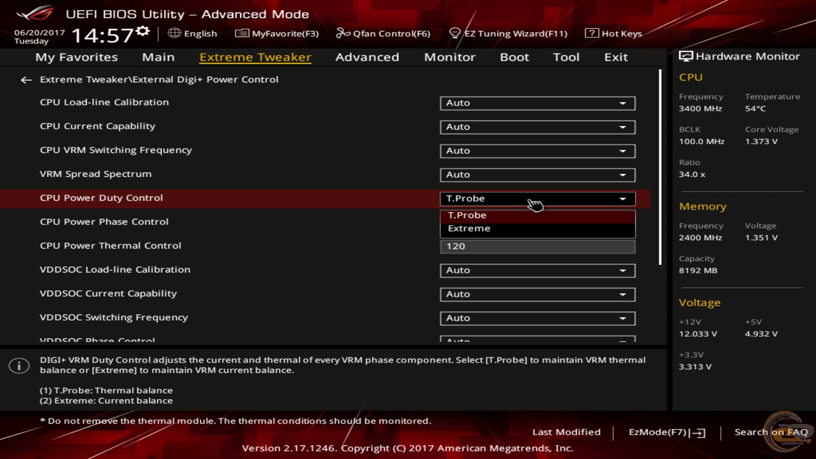Click the settings gear next to clock
Viewport: 816px width, 459px height.
coord(143,31)
